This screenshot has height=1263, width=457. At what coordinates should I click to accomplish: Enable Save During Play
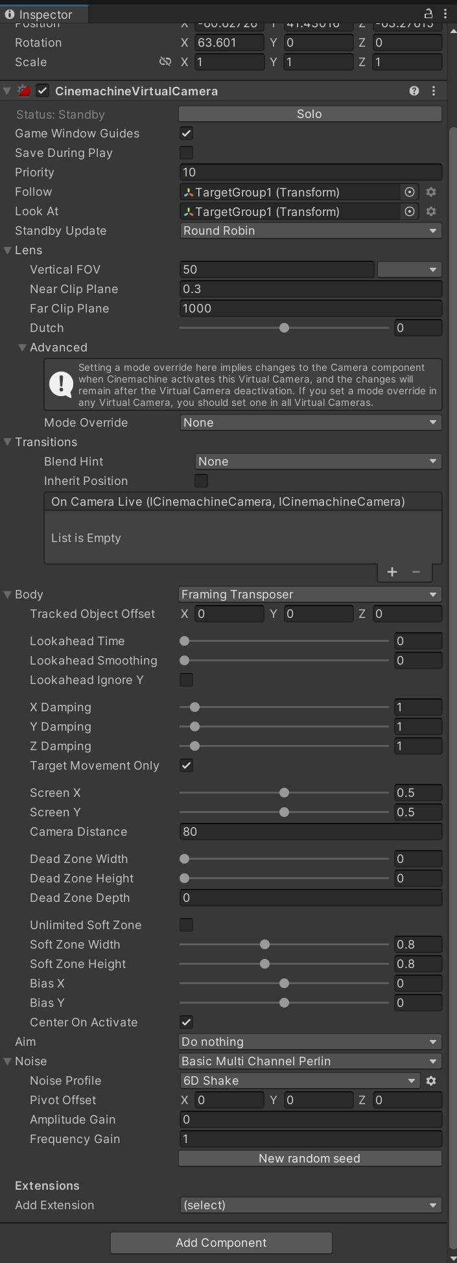pos(186,152)
